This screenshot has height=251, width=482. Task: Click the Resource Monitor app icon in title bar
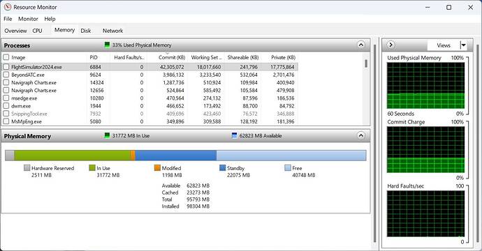point(8,7)
